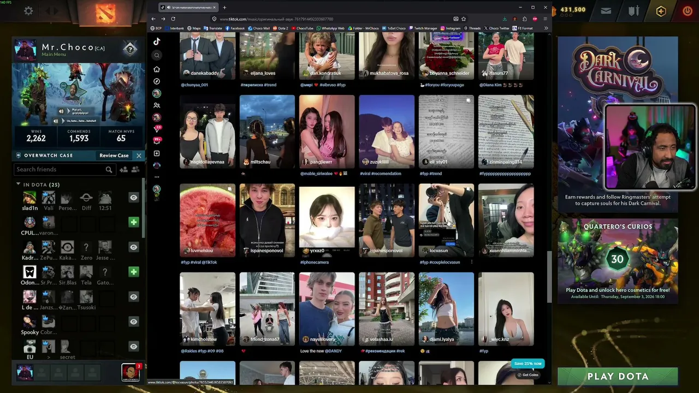Click the Review Case button
The width and height of the screenshot is (699, 393).
pos(114,156)
